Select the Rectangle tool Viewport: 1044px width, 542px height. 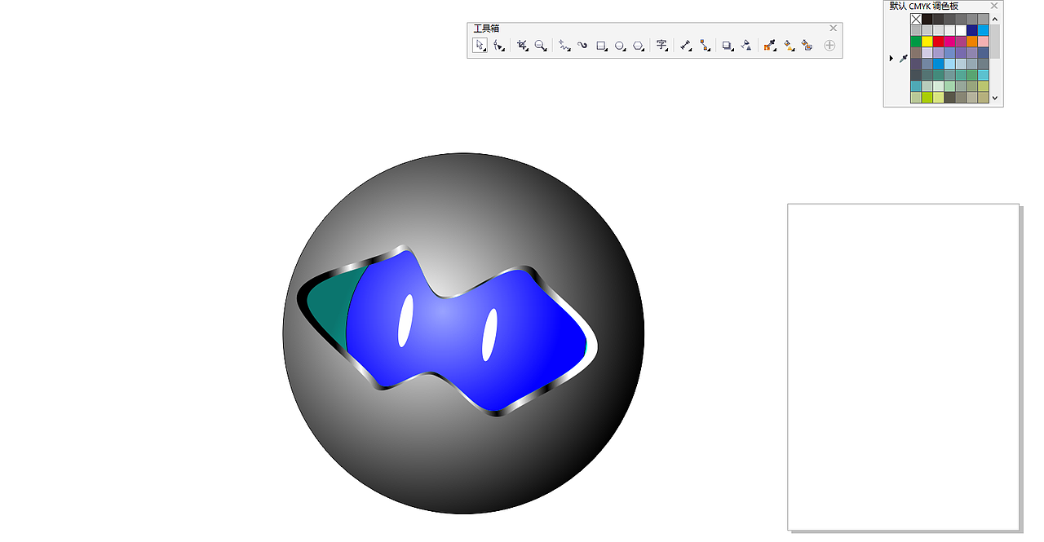pyautogui.click(x=602, y=46)
